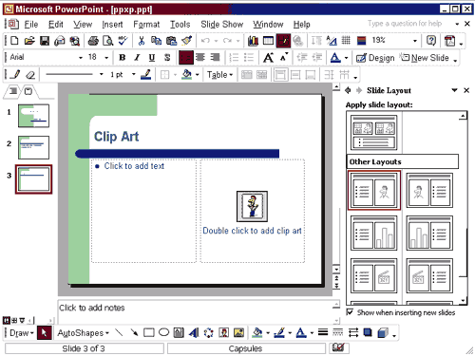Select the Draw Table pencil tool
475x356 pixels.
coord(15,75)
